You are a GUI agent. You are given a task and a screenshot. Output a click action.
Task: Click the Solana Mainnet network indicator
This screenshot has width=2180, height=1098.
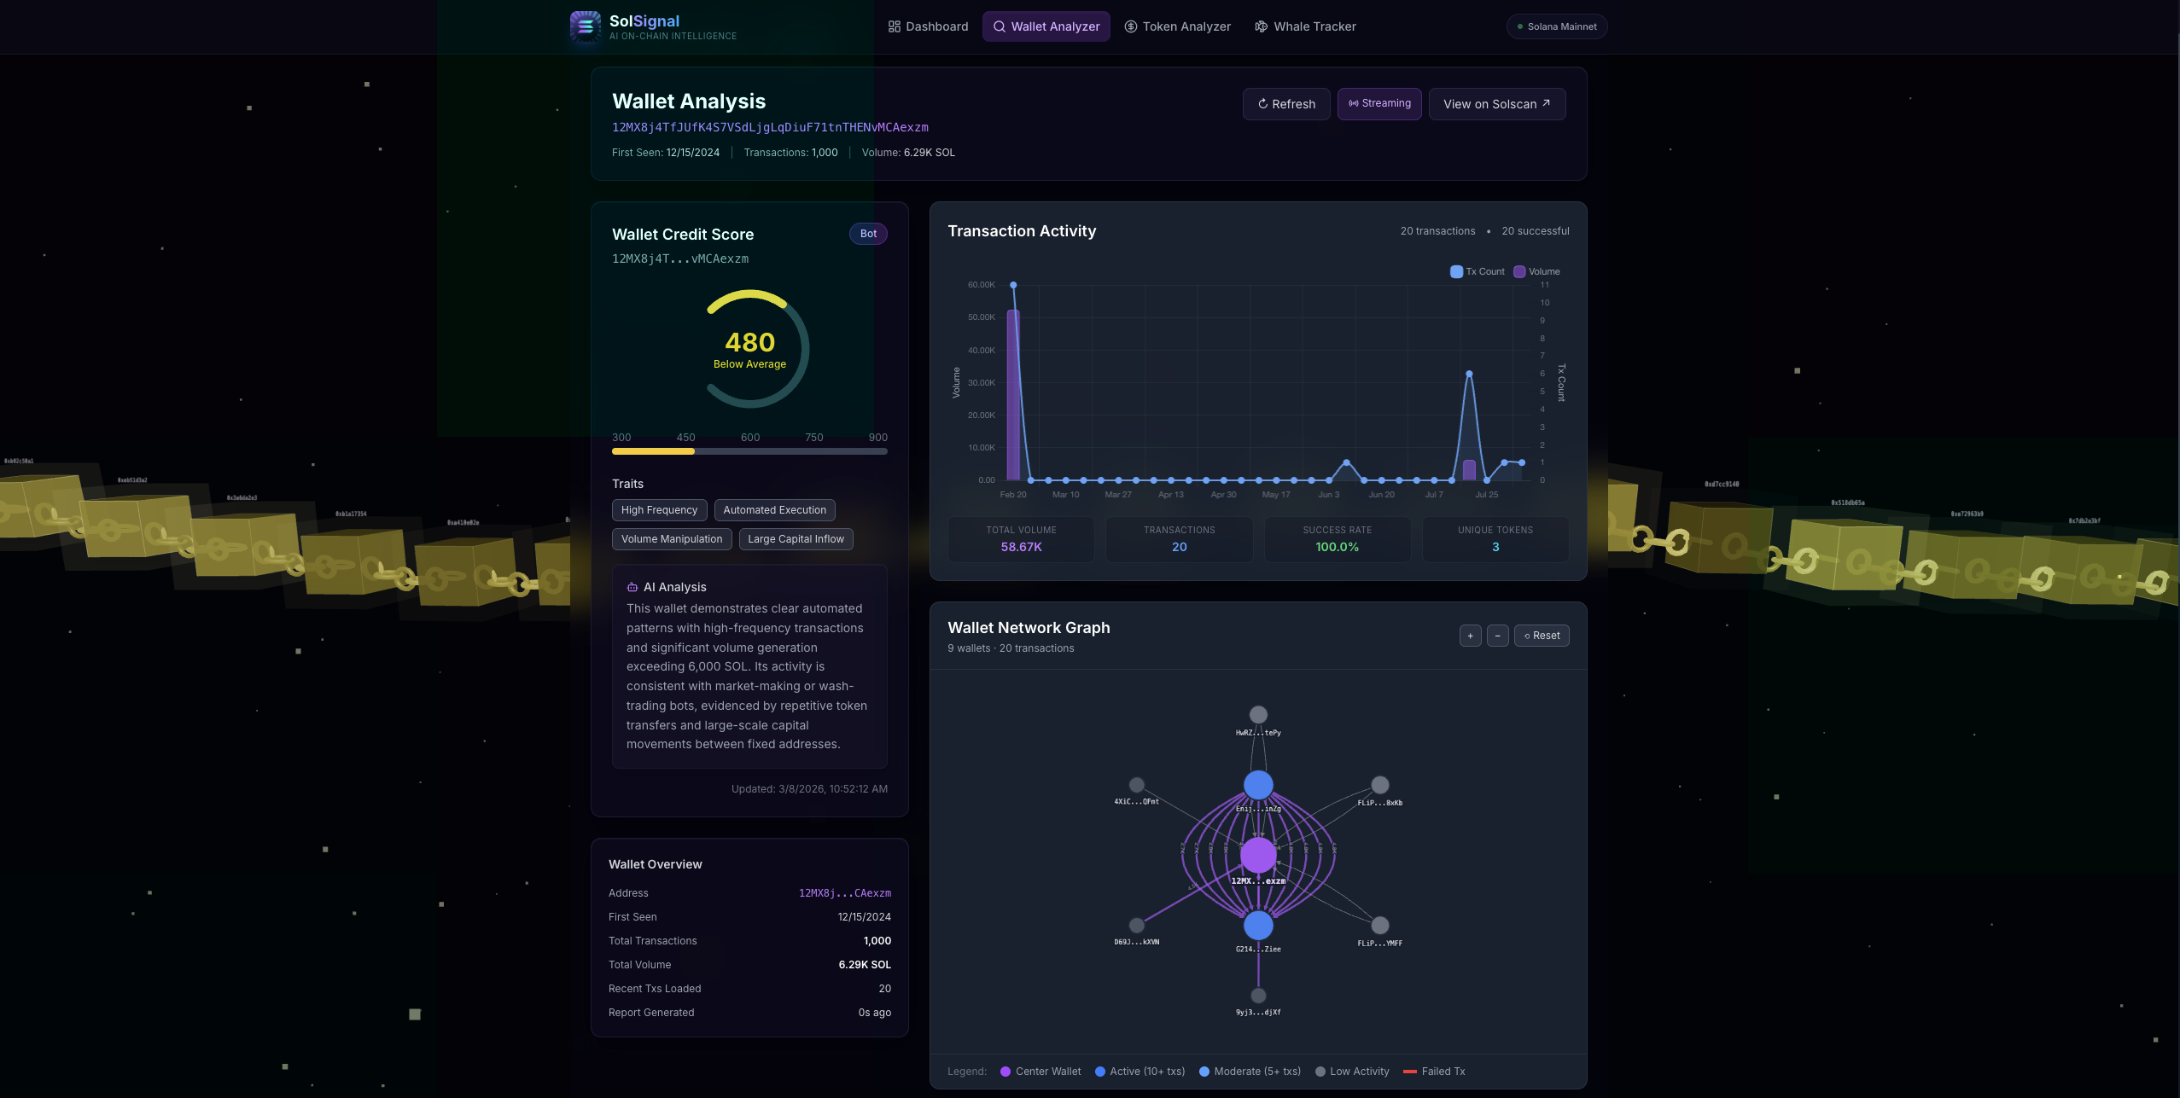click(x=1556, y=26)
